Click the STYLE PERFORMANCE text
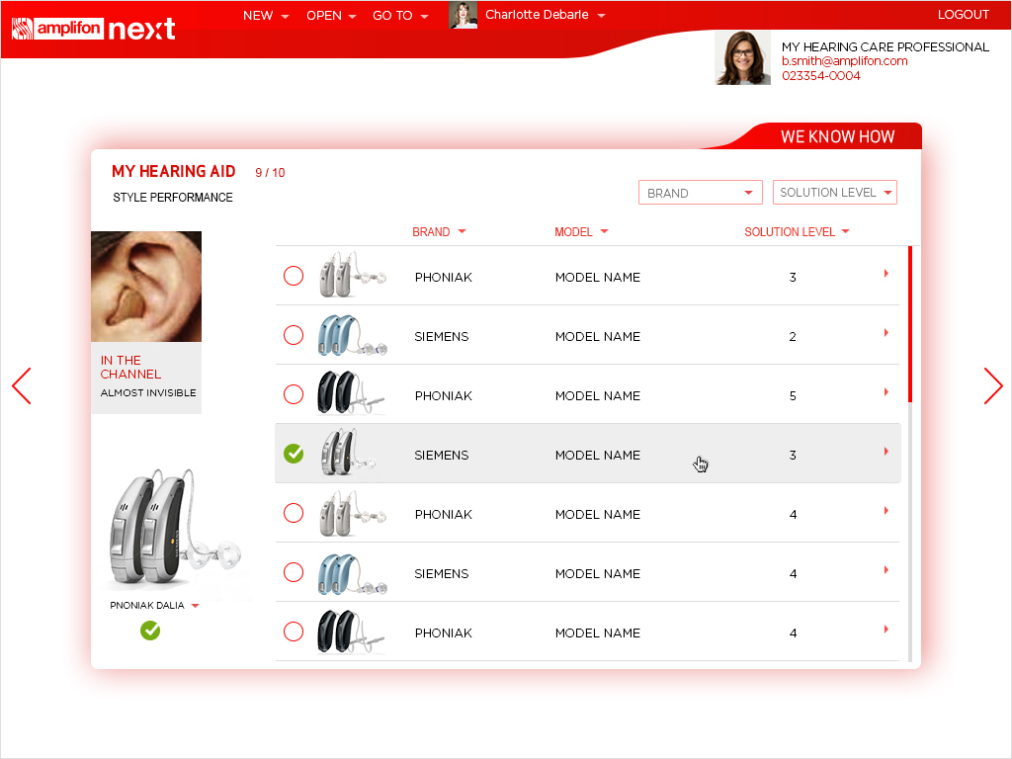This screenshot has height=759, width=1012. [172, 198]
